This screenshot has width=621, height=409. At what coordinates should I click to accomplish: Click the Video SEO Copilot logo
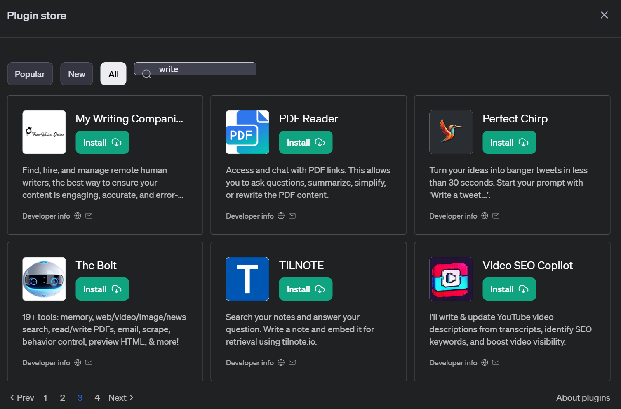(x=451, y=279)
